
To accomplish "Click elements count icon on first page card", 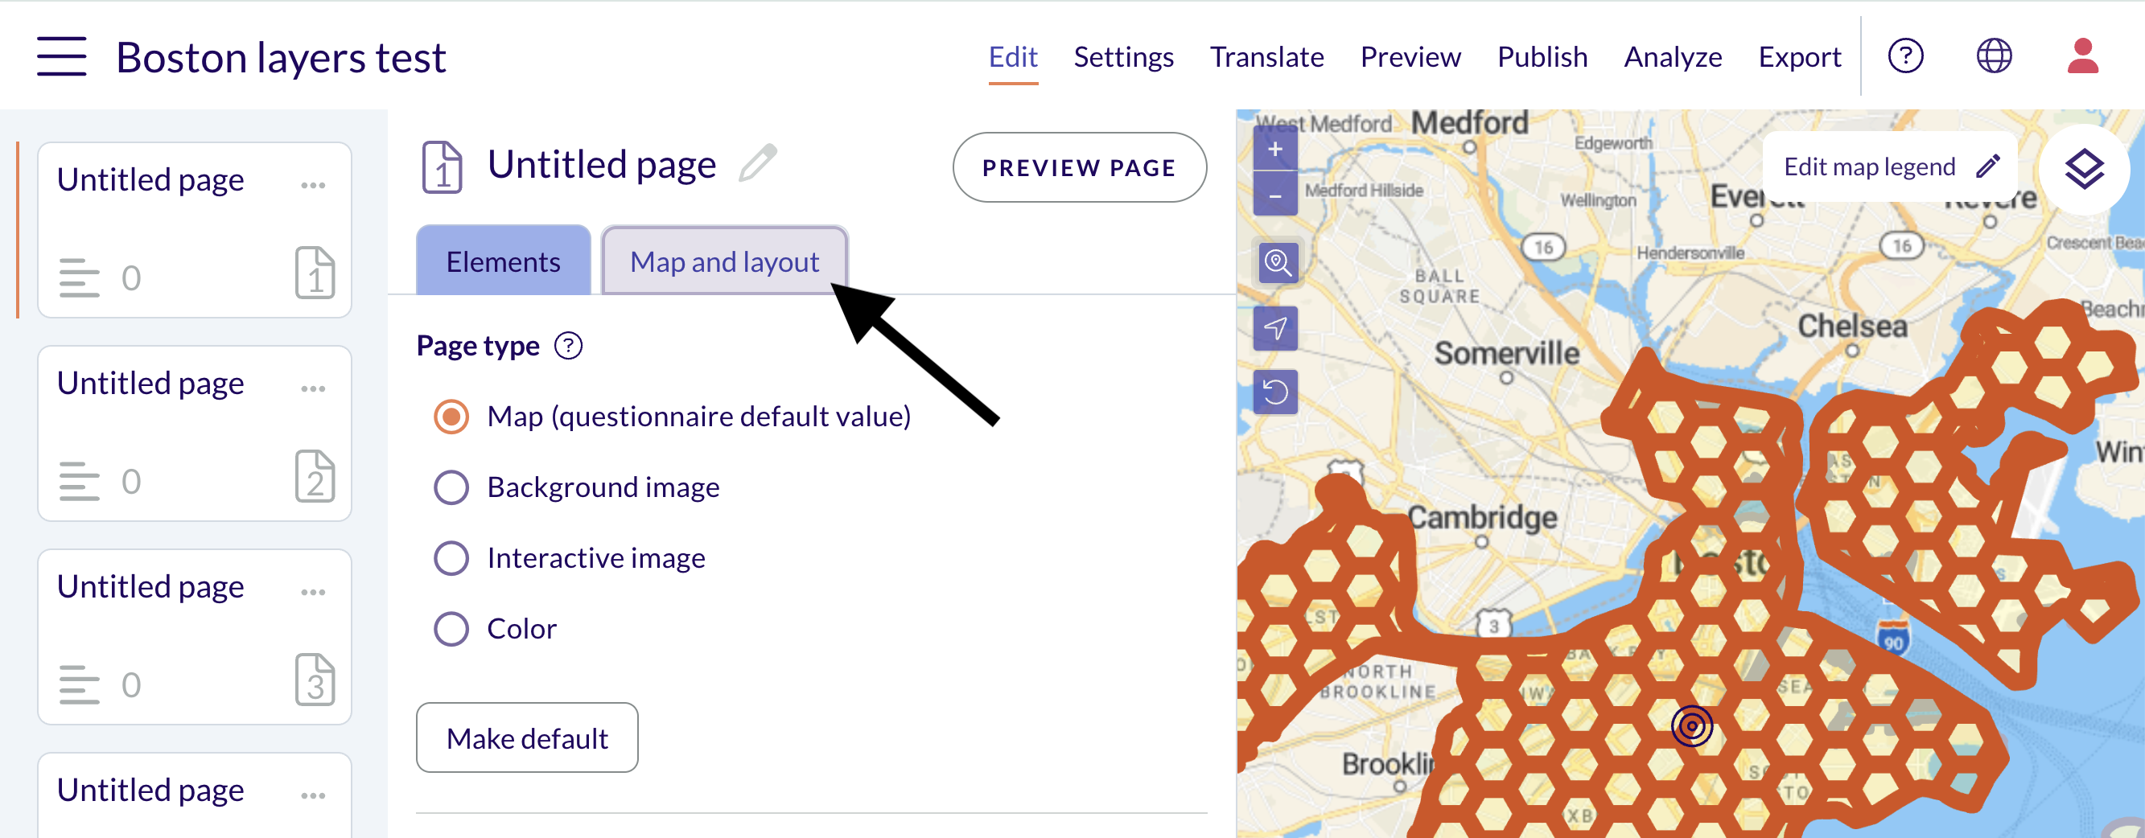I will 79,278.
